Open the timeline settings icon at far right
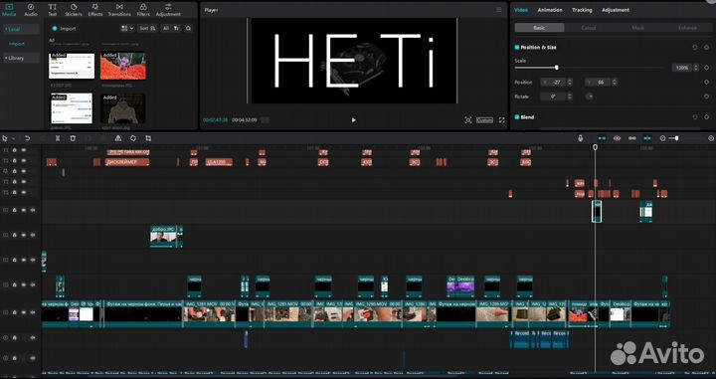The width and height of the screenshot is (716, 379). click(711, 138)
